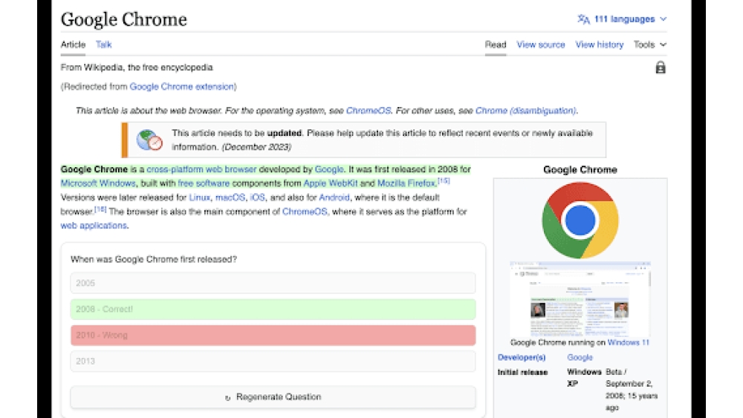Screen dimensions: 743x418
Task: Click the page protection lock icon
Action: (x=661, y=68)
